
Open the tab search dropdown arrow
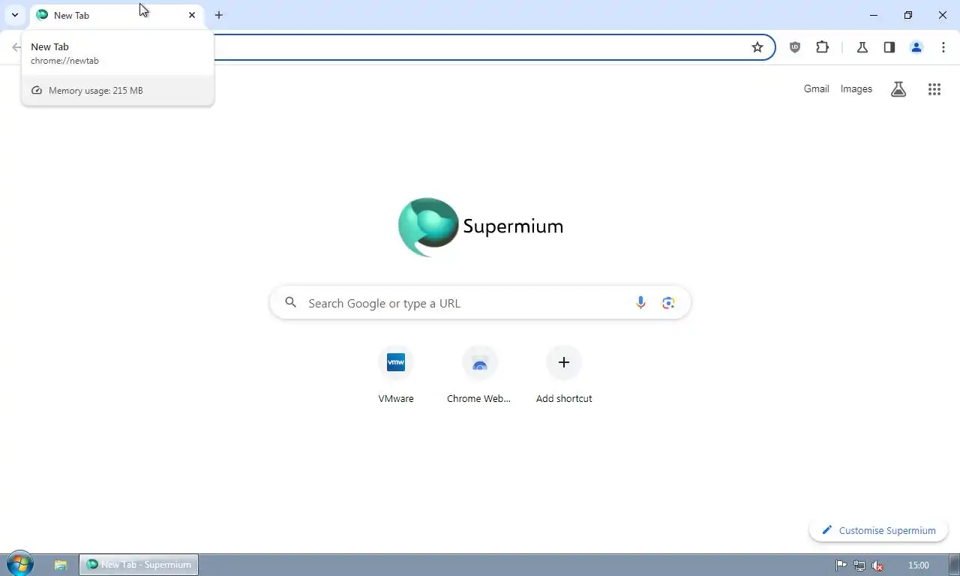(14, 15)
